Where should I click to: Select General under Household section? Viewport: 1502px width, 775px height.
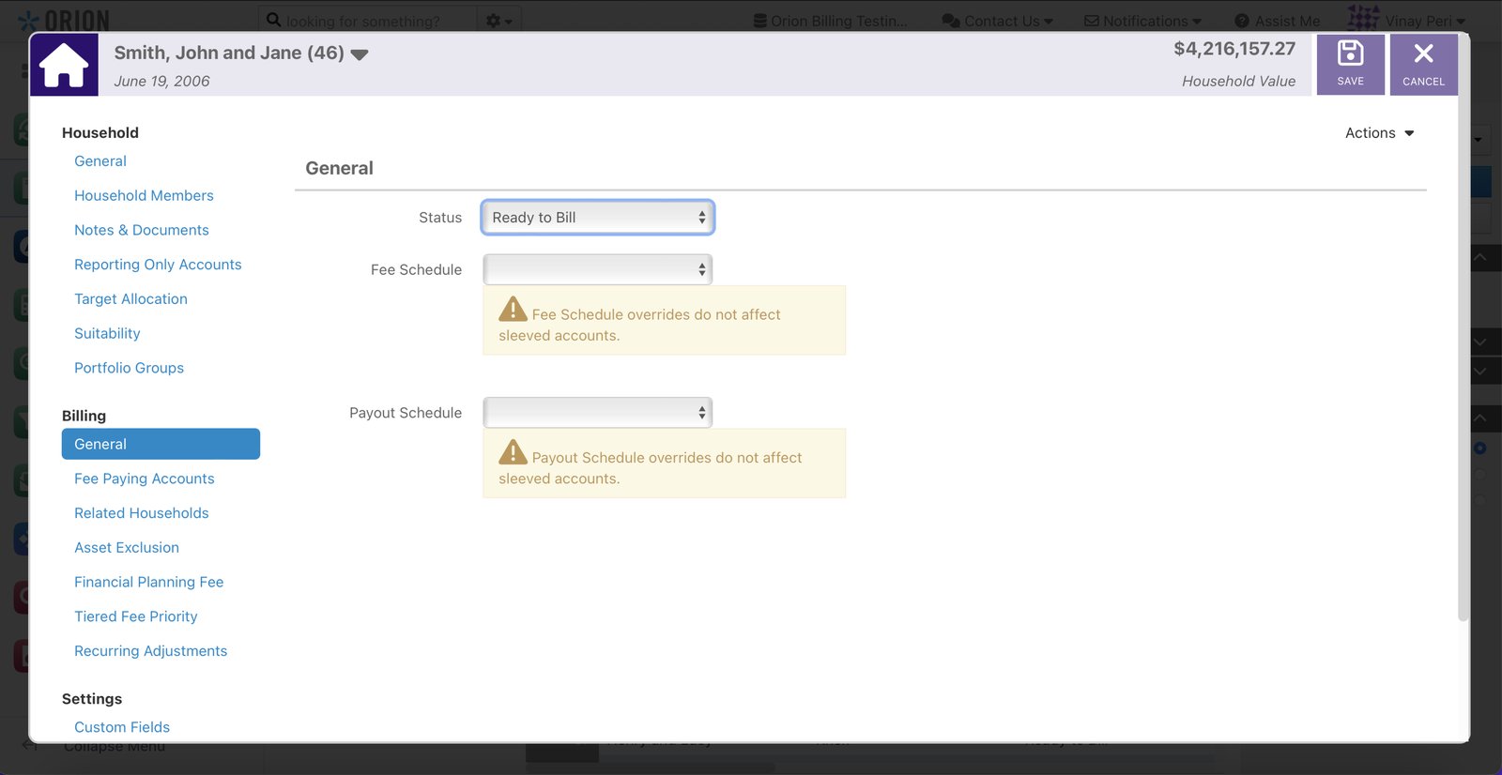click(100, 161)
